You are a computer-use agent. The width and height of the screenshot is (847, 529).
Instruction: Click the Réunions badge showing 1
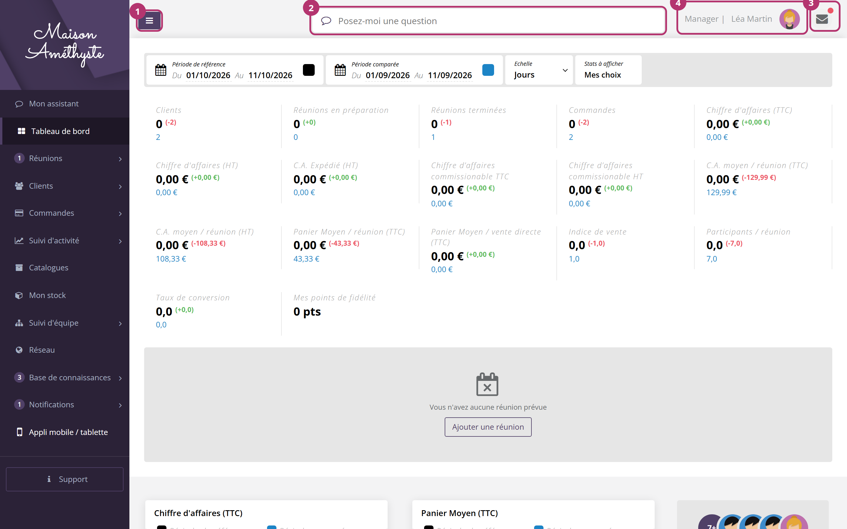19,158
